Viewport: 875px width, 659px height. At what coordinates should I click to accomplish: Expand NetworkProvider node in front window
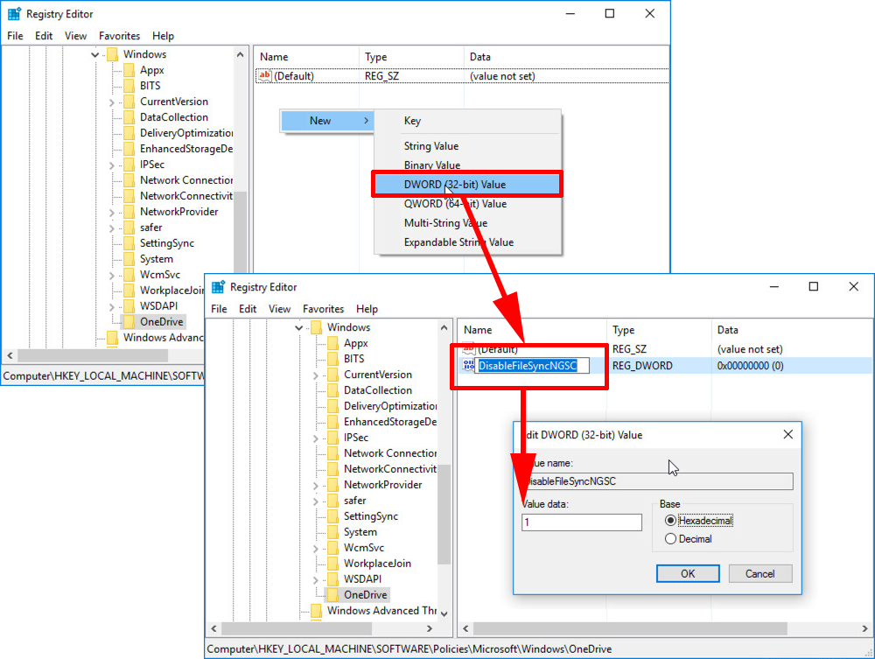[x=316, y=486]
